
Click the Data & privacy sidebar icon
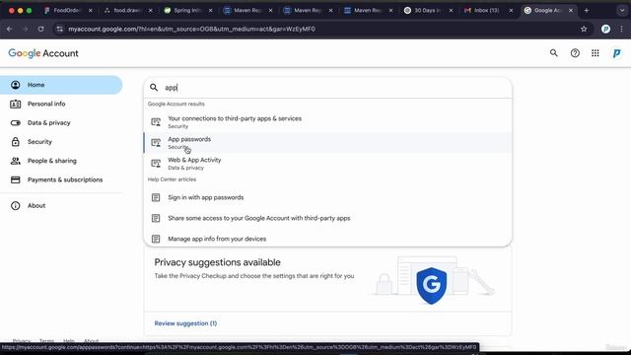(x=16, y=122)
